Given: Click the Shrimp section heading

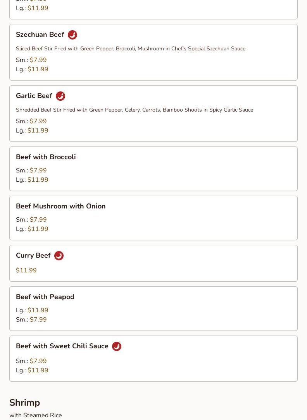Looking at the screenshot, I should [24, 403].
